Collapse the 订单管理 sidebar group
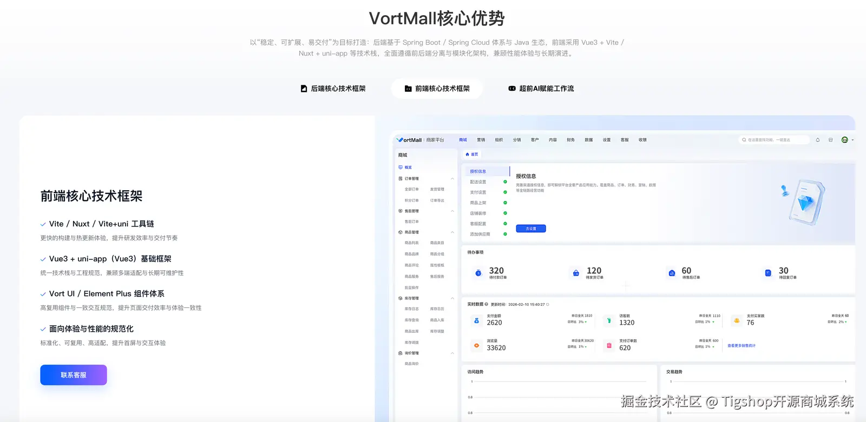Screen dimensions: 866x422 click(x=452, y=179)
